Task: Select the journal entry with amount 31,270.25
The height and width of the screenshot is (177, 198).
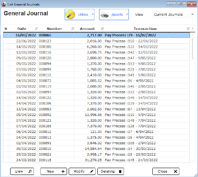Action: point(97,160)
